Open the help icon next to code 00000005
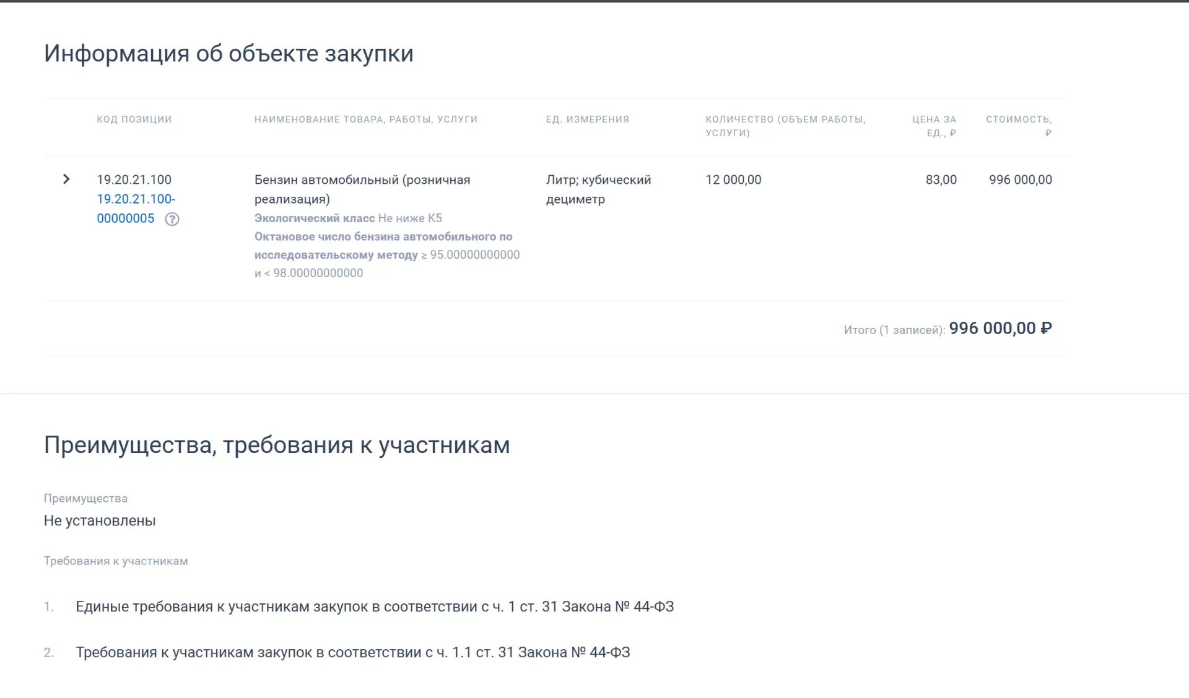Image resolution: width=1189 pixels, height=698 pixels. [172, 219]
